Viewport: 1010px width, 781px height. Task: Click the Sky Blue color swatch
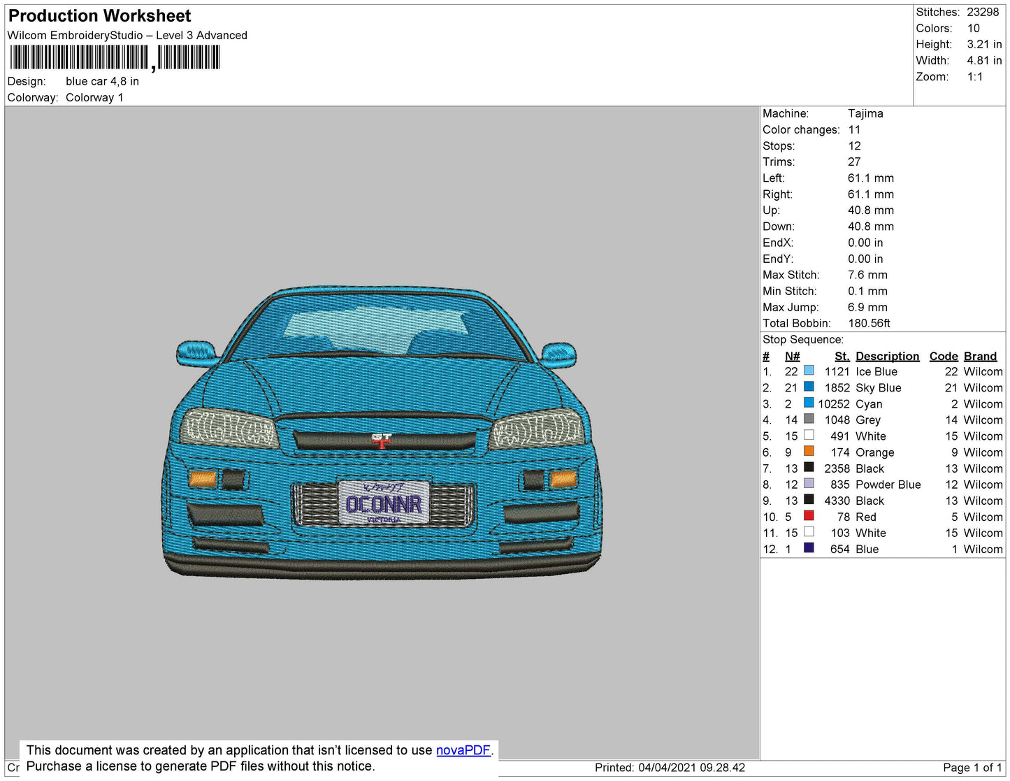pyautogui.click(x=809, y=387)
